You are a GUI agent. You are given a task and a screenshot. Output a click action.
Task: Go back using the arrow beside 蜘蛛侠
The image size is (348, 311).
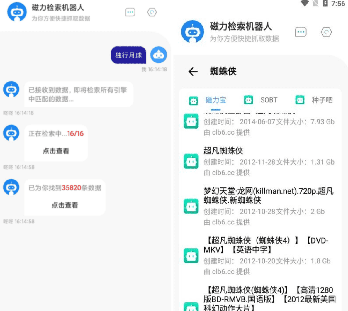point(193,72)
